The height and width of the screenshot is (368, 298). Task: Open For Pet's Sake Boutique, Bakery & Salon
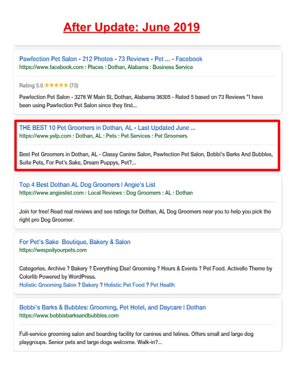(x=75, y=242)
